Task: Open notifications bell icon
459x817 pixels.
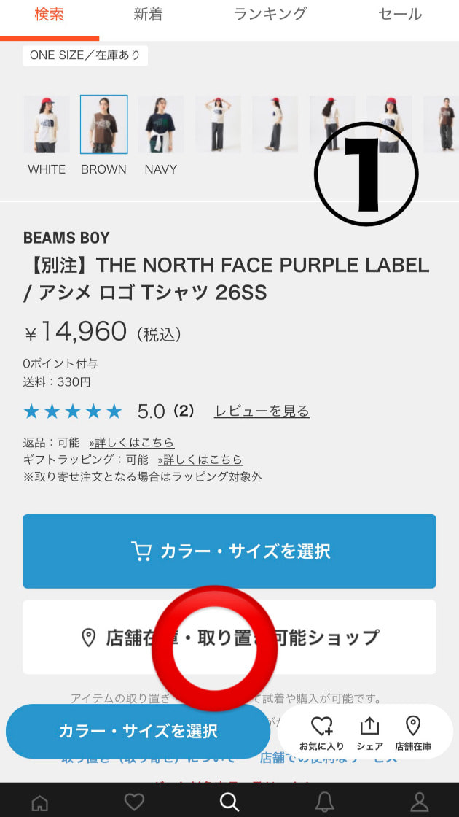Action: [324, 802]
